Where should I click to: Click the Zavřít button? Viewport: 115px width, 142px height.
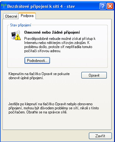pyautogui.click(x=100, y=136)
